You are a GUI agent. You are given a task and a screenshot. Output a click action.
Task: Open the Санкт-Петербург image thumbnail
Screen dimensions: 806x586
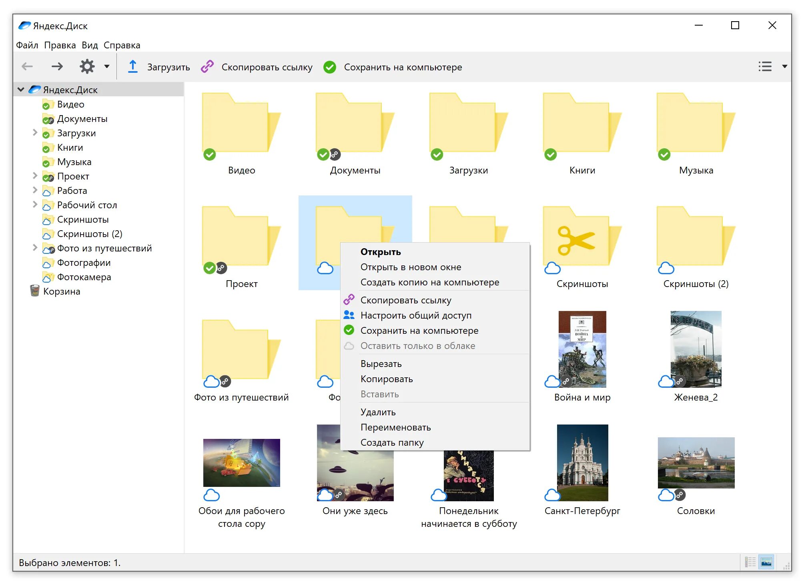click(x=582, y=462)
